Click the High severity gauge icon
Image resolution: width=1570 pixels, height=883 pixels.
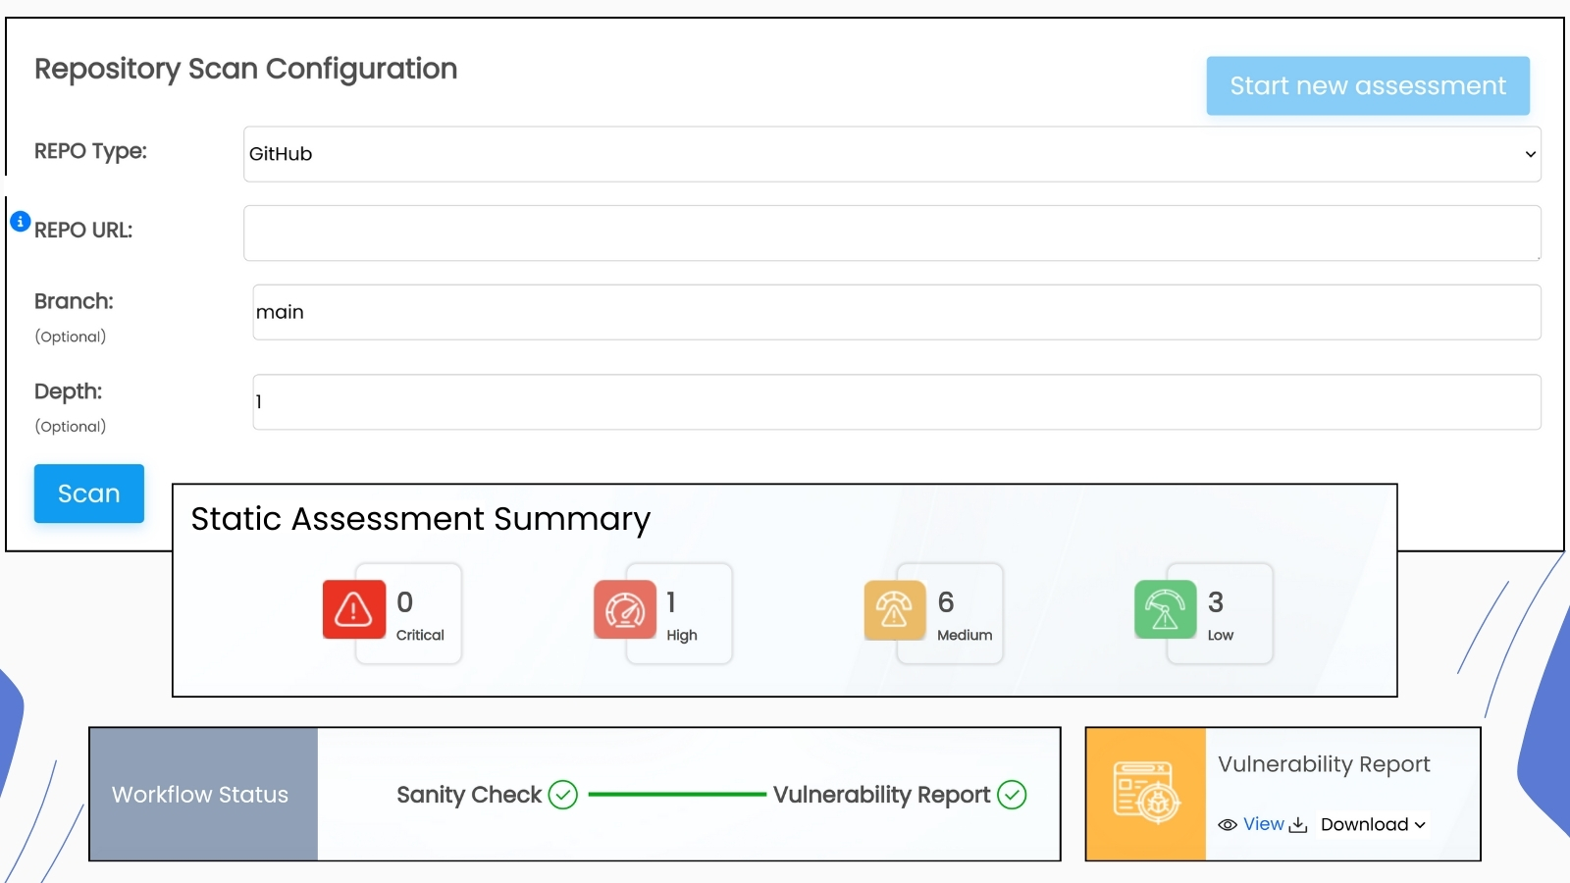coord(623,609)
